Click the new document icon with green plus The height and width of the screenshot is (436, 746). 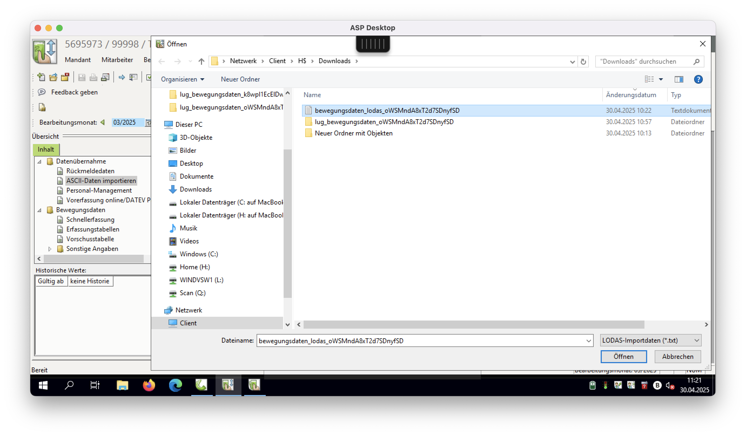[x=41, y=77]
